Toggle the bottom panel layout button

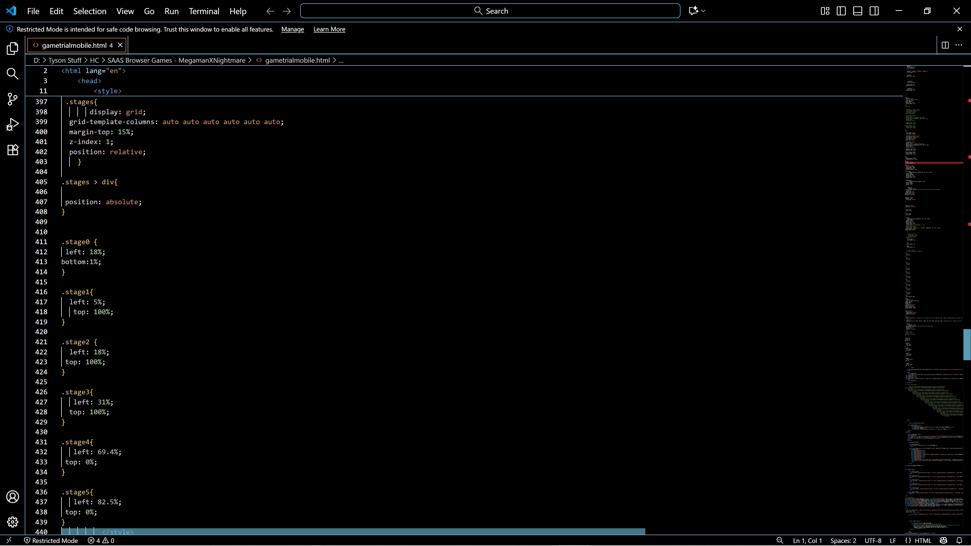pyautogui.click(x=857, y=11)
